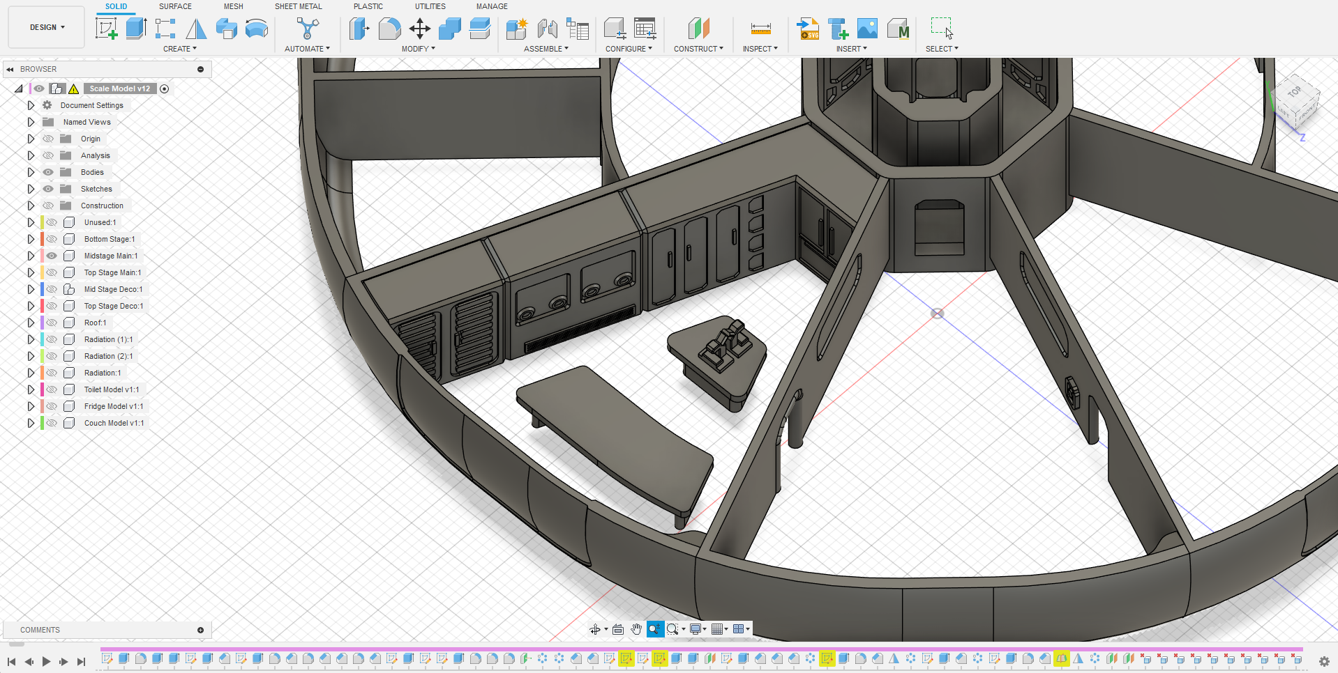Switch to the SURFACE tab
Viewport: 1338px width, 673px height.
pyautogui.click(x=175, y=6)
